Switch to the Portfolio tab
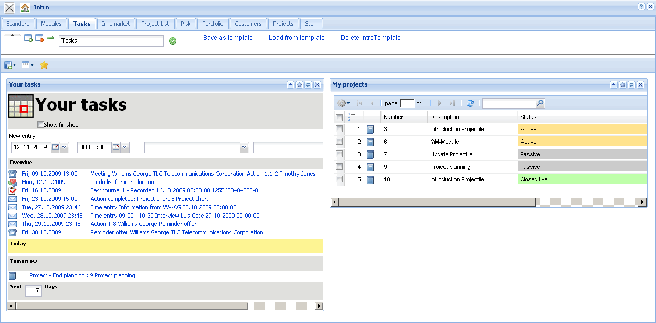Viewport: 656px width, 323px height. [x=213, y=23]
